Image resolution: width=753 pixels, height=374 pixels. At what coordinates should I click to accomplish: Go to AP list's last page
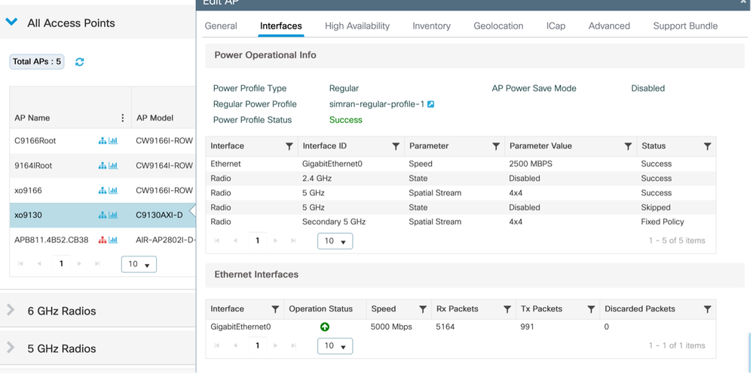click(97, 264)
